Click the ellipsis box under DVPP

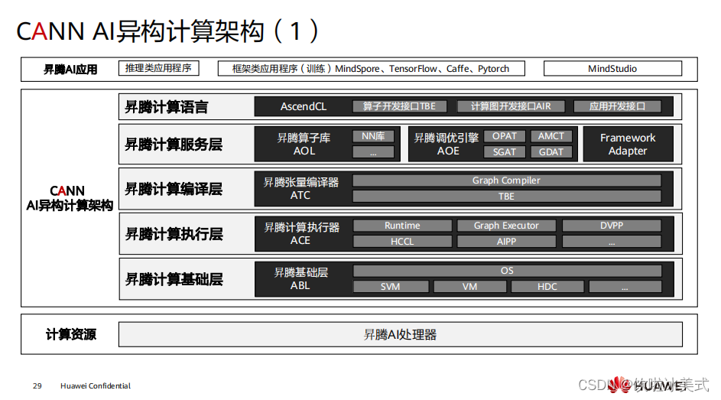coord(612,242)
